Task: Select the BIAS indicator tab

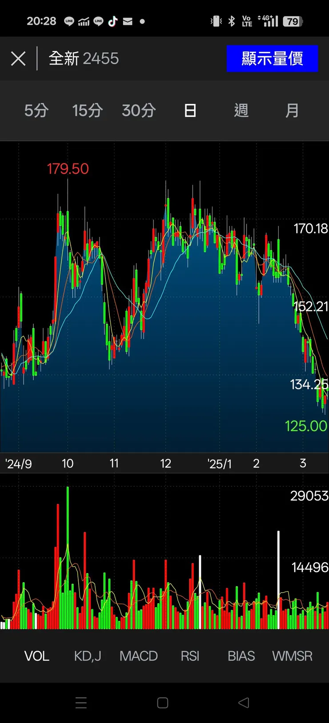Action: pyautogui.click(x=241, y=656)
